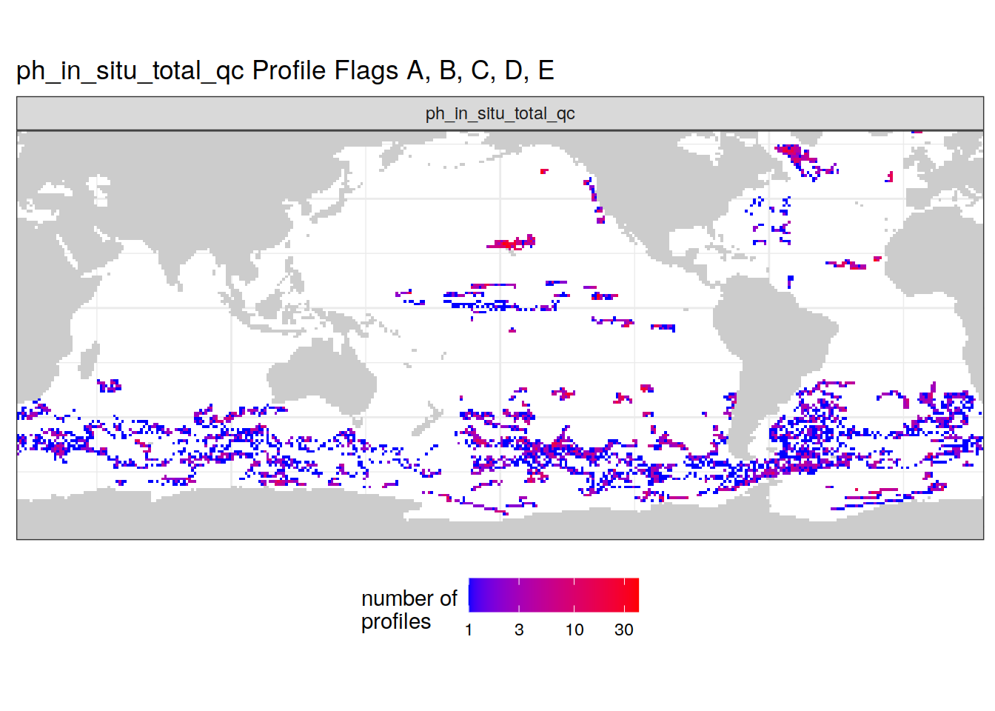This screenshot has height=711, width=995.
Task: Click legend tick label 30
Action: (623, 630)
